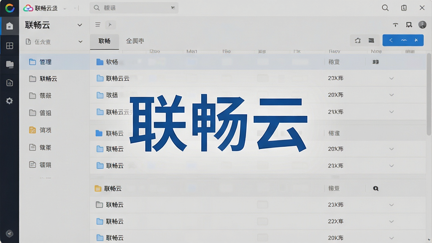Open the hamburger list menu icon
This screenshot has width=432, height=243.
point(97,25)
